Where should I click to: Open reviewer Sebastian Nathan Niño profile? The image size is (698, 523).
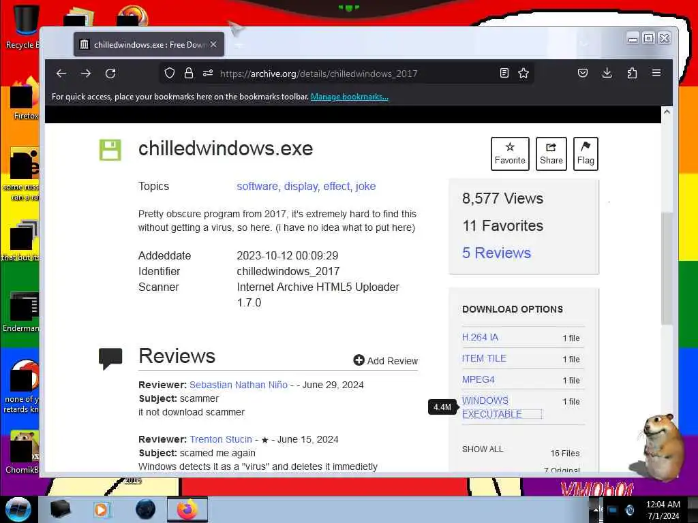click(x=239, y=385)
